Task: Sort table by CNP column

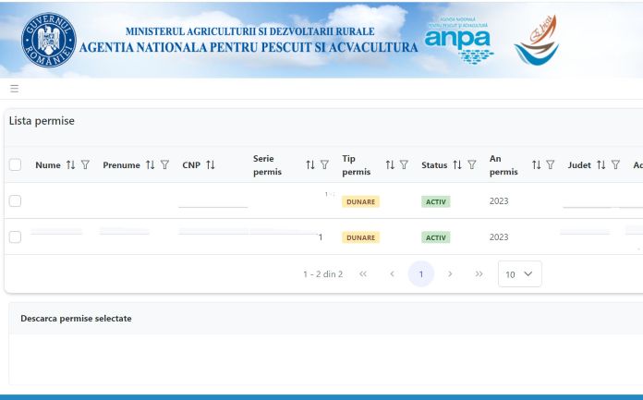Action: coord(211,165)
